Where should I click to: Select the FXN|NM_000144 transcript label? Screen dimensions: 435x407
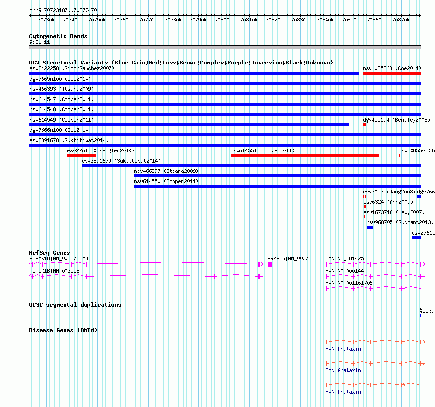pyautogui.click(x=345, y=271)
